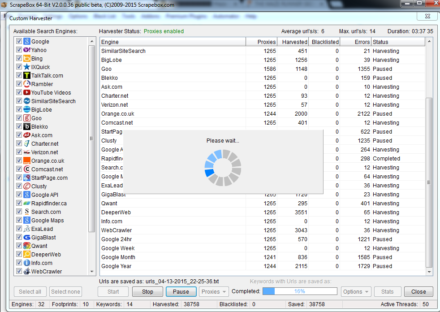
Task: Click the Close button
Action: 418,292
